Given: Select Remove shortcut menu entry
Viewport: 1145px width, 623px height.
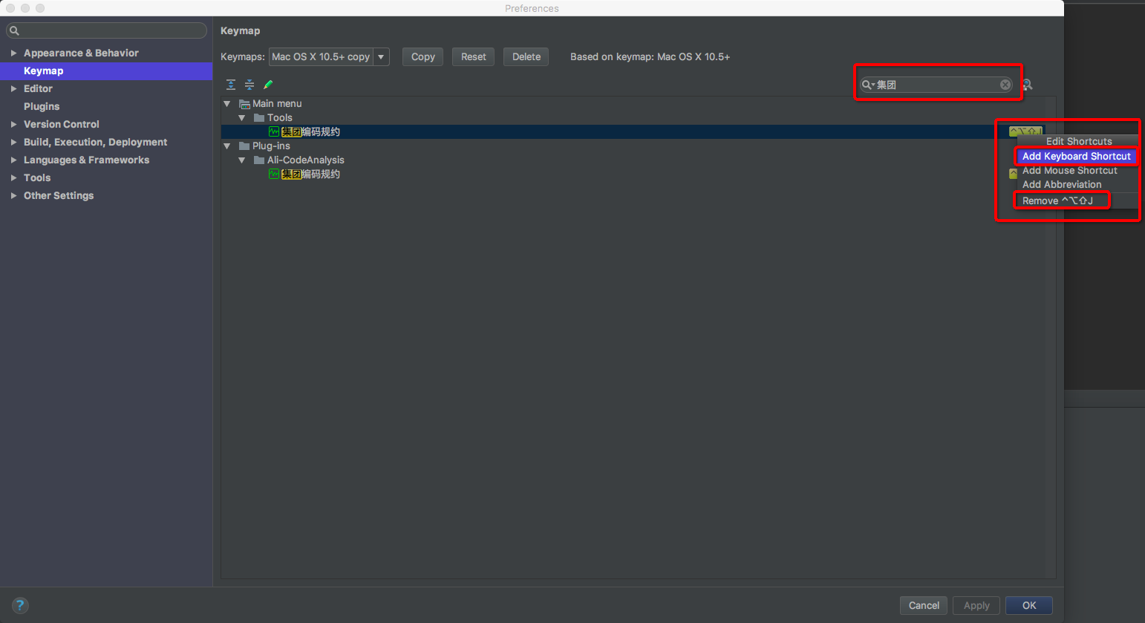Looking at the screenshot, I should tap(1057, 201).
